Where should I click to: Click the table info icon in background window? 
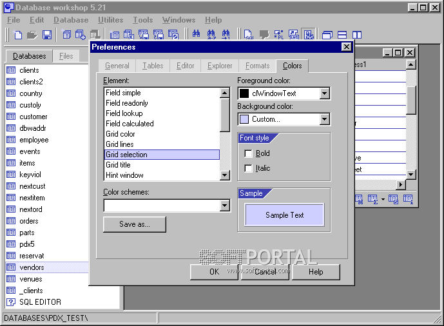pyautogui.click(x=408, y=199)
